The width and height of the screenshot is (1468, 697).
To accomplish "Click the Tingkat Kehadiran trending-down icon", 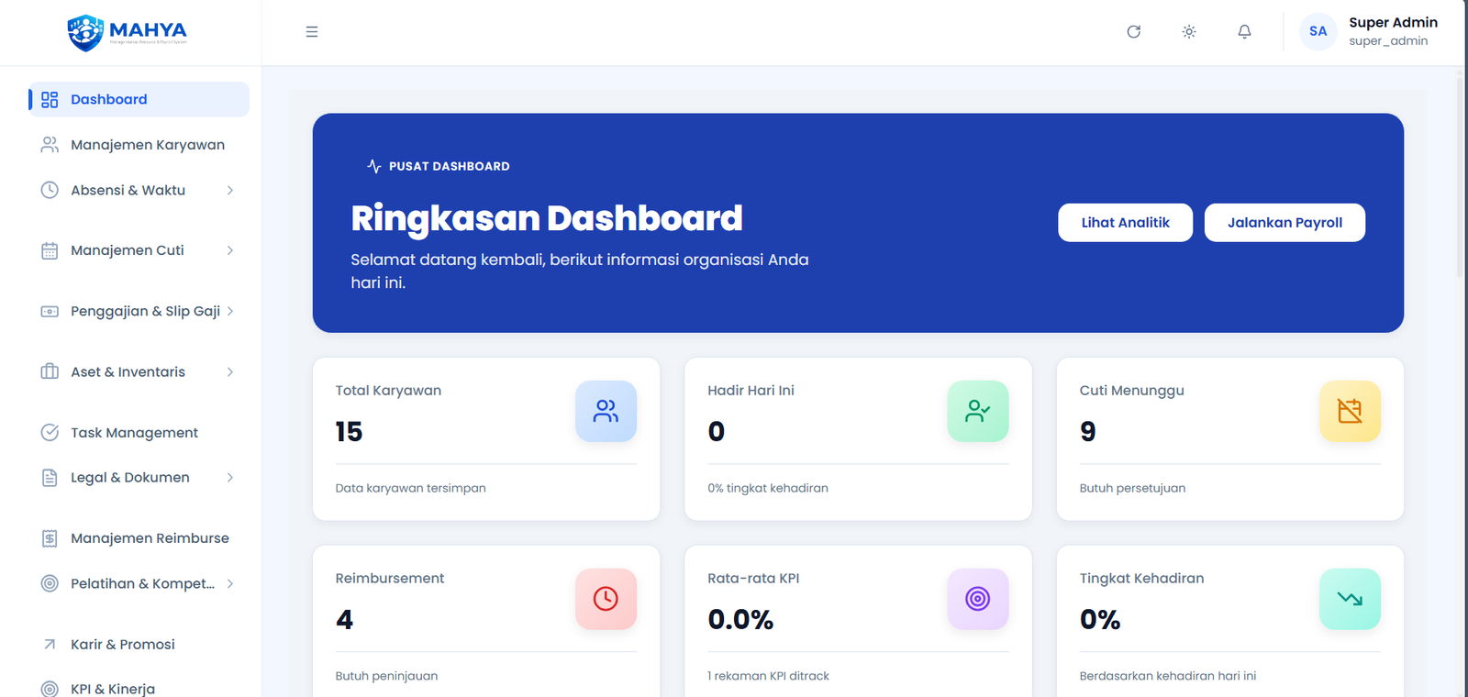I will [x=1350, y=599].
